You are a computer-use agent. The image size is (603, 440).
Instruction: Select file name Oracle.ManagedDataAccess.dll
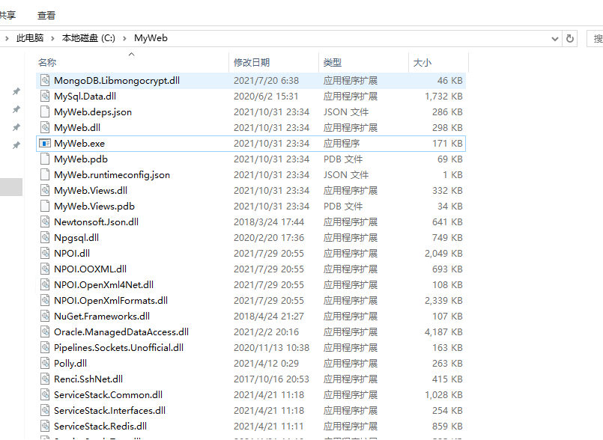tap(121, 332)
